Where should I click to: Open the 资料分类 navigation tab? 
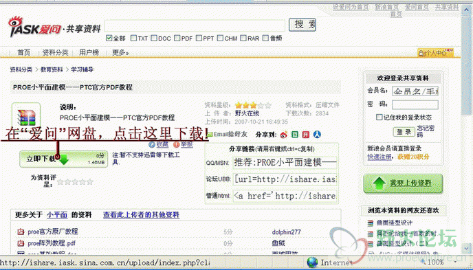tap(55, 53)
